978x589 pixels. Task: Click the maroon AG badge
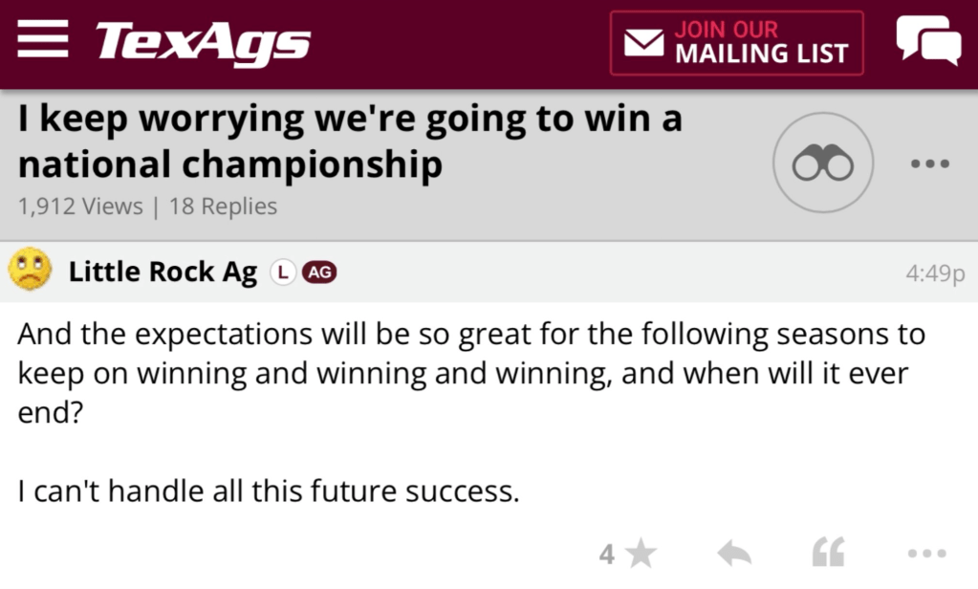319,273
